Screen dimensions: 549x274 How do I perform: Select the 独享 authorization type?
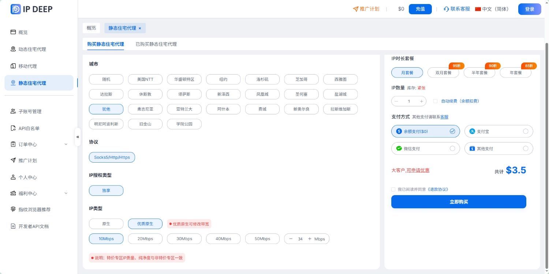pos(106,190)
